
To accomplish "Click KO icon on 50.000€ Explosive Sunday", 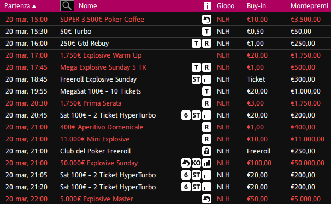I will tap(196, 163).
